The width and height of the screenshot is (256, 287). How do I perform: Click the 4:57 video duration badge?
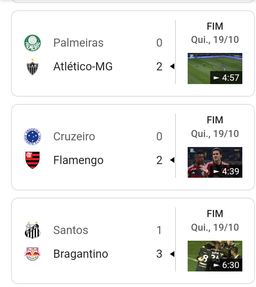point(226,78)
